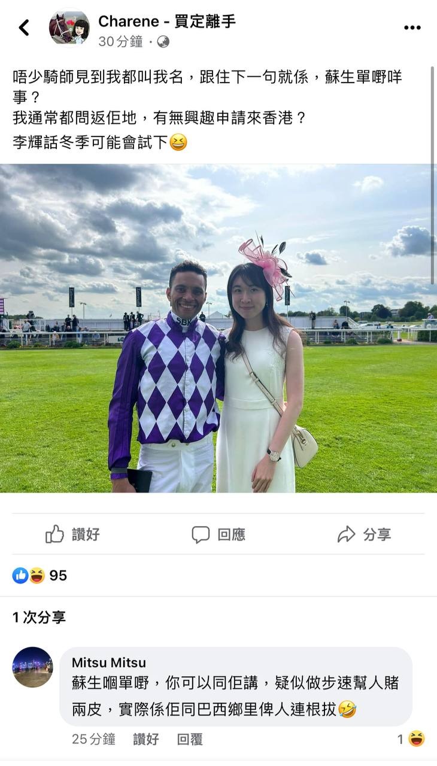View the 1次分享 share count
The image size is (437, 766).
pos(39,618)
